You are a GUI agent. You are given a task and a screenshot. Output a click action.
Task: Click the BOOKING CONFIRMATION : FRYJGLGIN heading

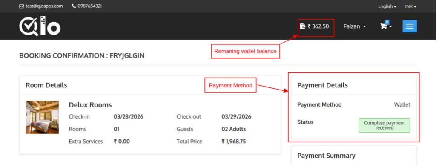coord(82,56)
